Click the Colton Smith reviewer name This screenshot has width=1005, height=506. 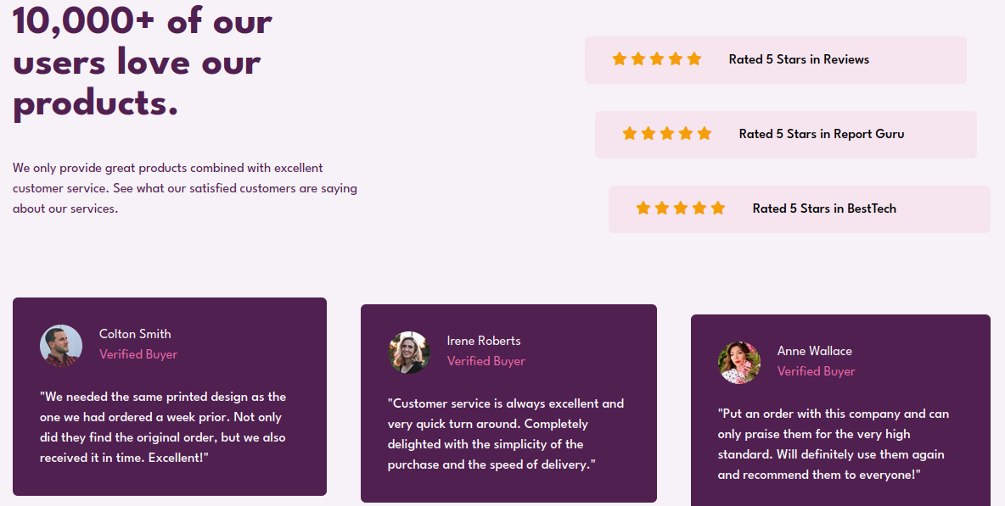pos(135,334)
